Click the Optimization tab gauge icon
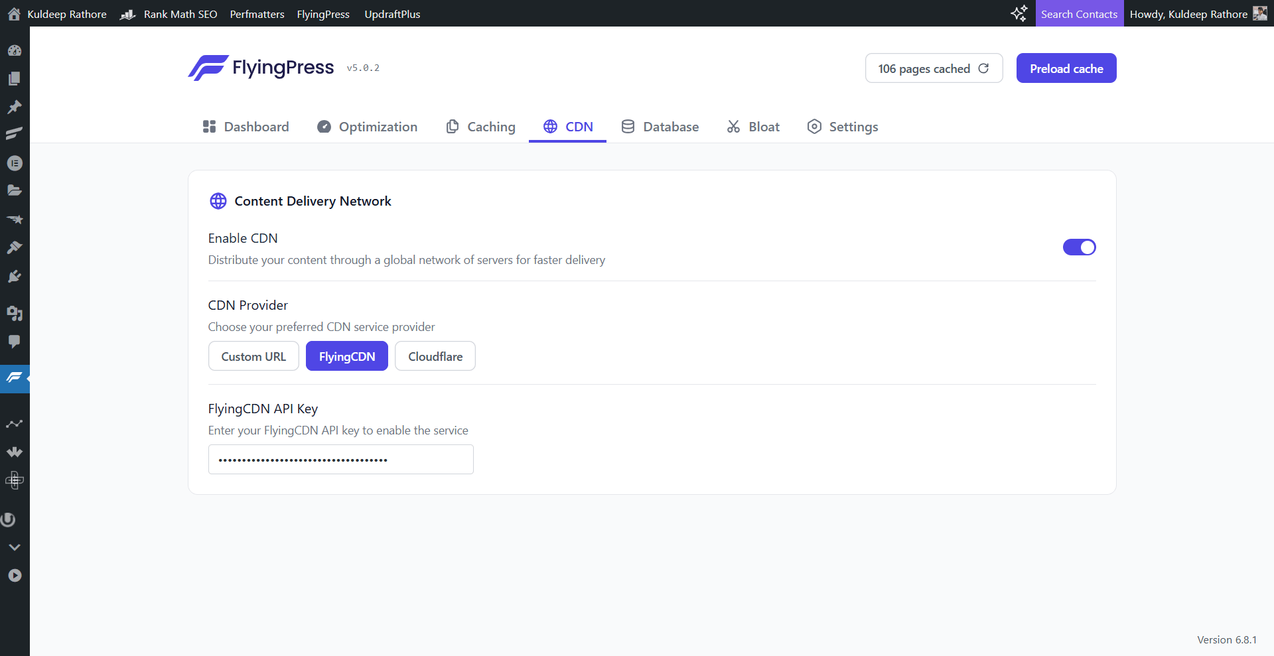Image resolution: width=1274 pixels, height=656 pixels. pos(324,126)
